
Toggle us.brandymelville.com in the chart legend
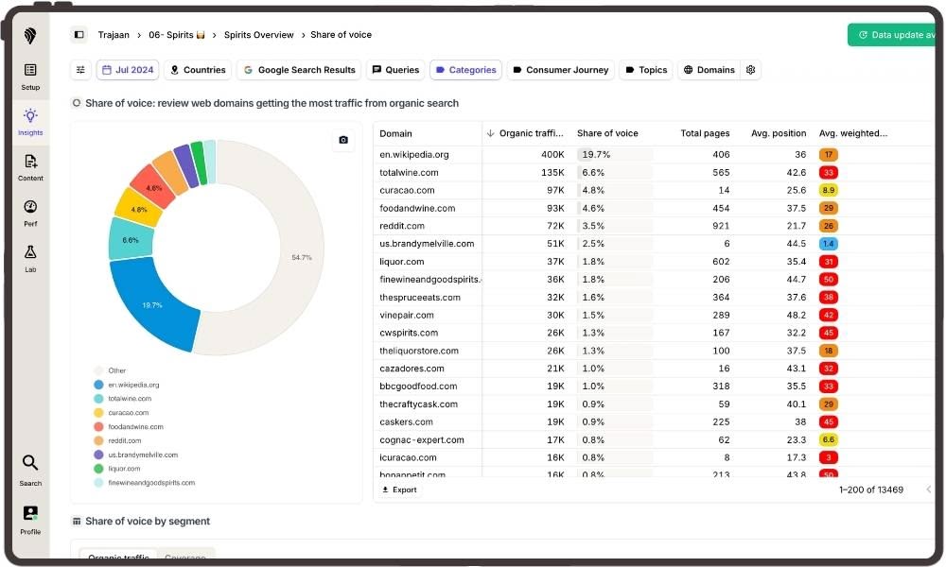point(136,455)
